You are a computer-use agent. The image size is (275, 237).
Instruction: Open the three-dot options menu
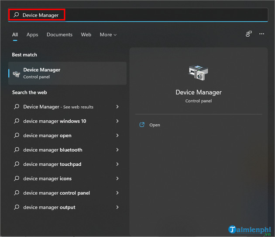pyautogui.click(x=261, y=34)
